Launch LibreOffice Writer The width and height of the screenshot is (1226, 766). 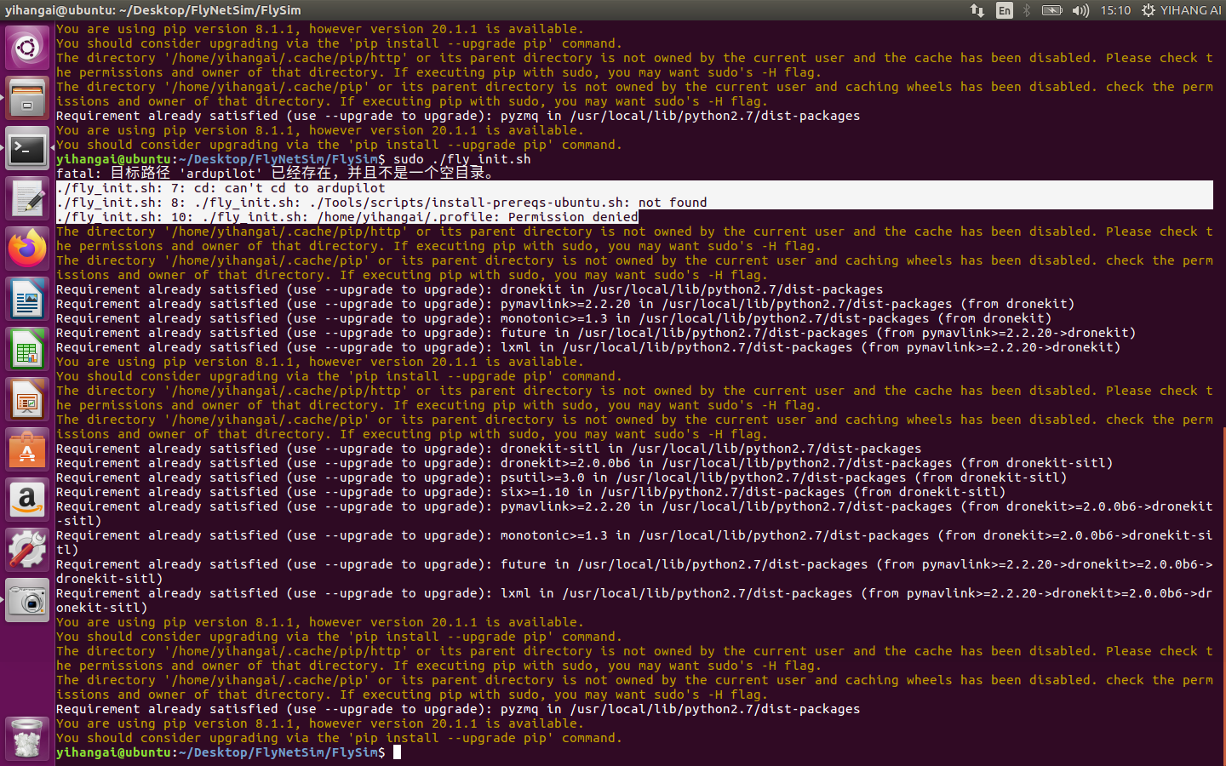[x=27, y=300]
